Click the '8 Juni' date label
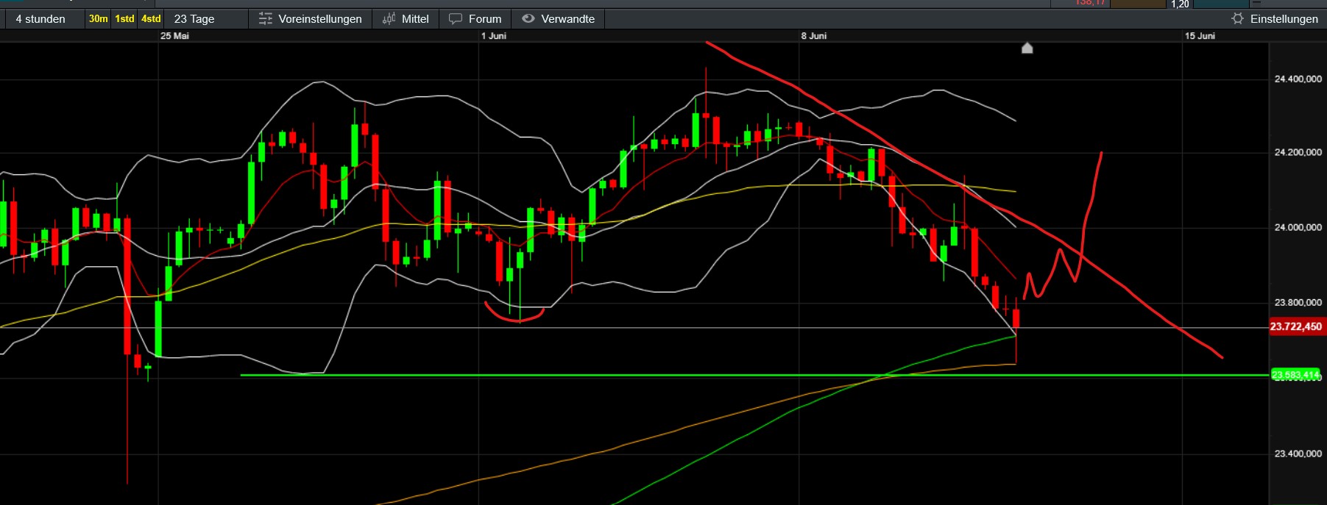The height and width of the screenshot is (505, 1327). 814,36
